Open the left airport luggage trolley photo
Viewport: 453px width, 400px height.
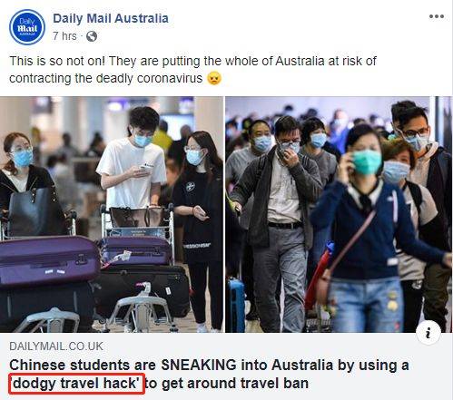pos(112,215)
